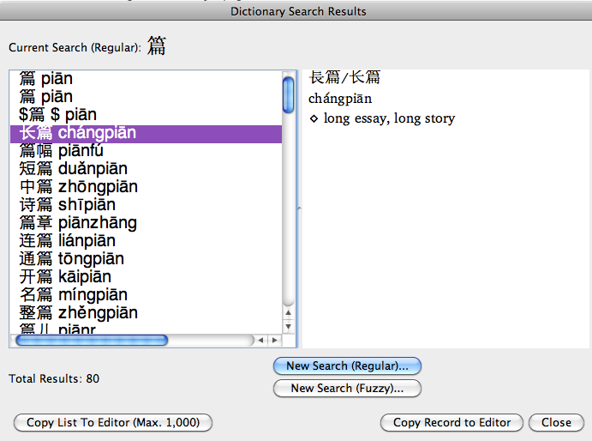Select the 诗篇 shīpiān entry
Image resolution: width=592 pixels, height=441 pixels.
(67, 205)
